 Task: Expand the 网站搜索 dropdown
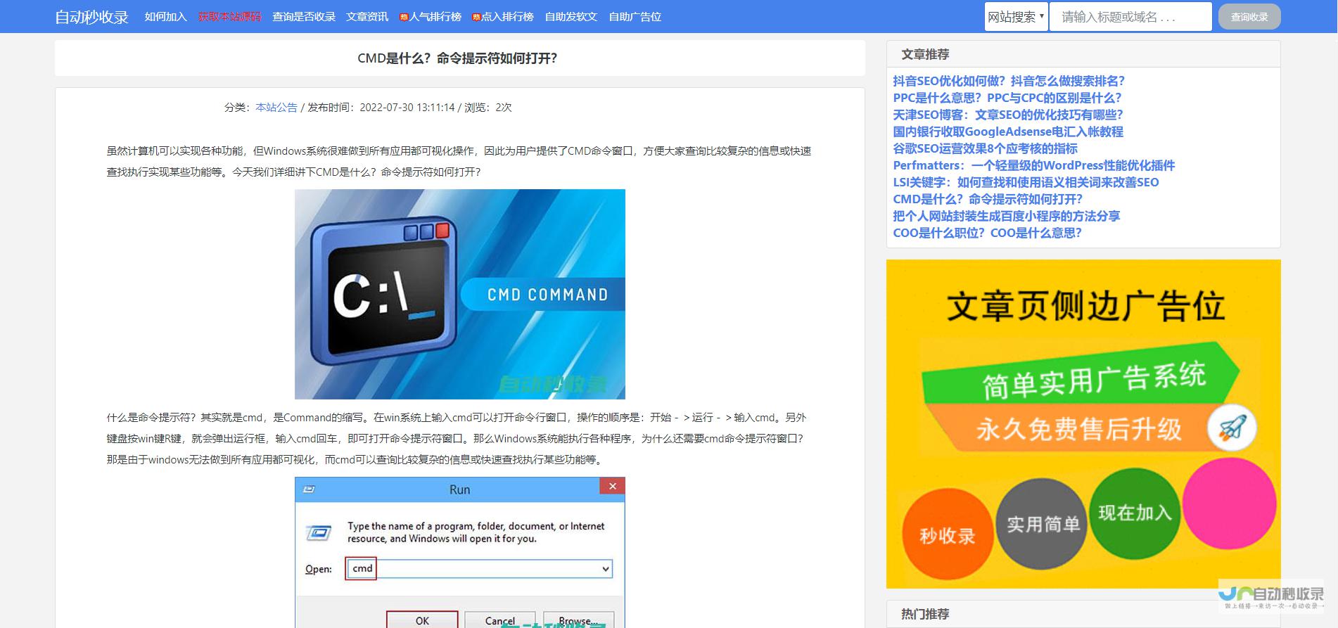coord(1016,17)
